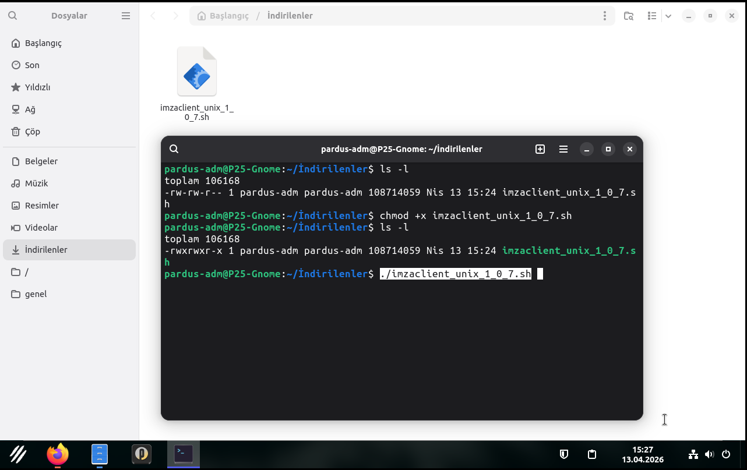Click the -rwxrwxr-x permissions text
Viewport: 747px width, 470px height.
(x=193, y=250)
